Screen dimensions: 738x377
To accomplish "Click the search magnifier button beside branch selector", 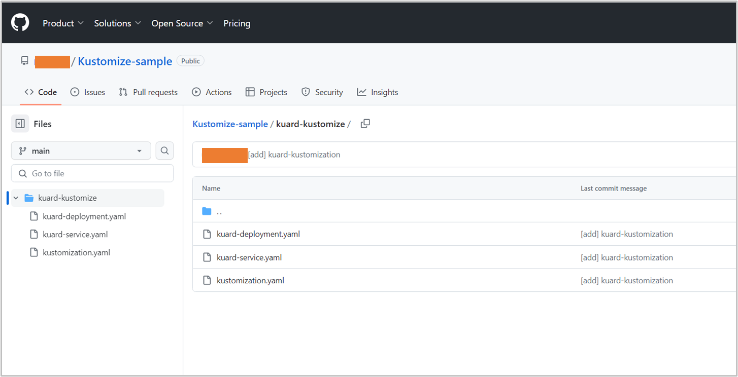I will [x=164, y=150].
